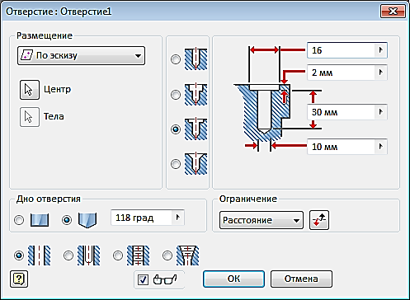This screenshot has width=410, height=300.
Task: Expand the arrow on the 30 мм depth field
Action: (x=381, y=112)
